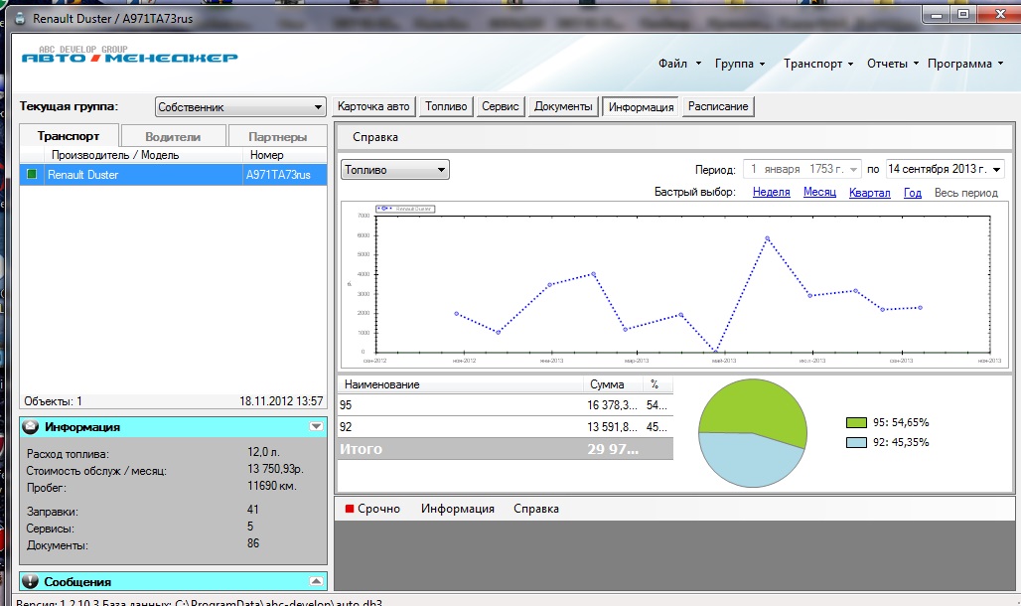Switch to the Партнеры tab
Image resolution: width=1021 pixels, height=606 pixels.
[278, 137]
